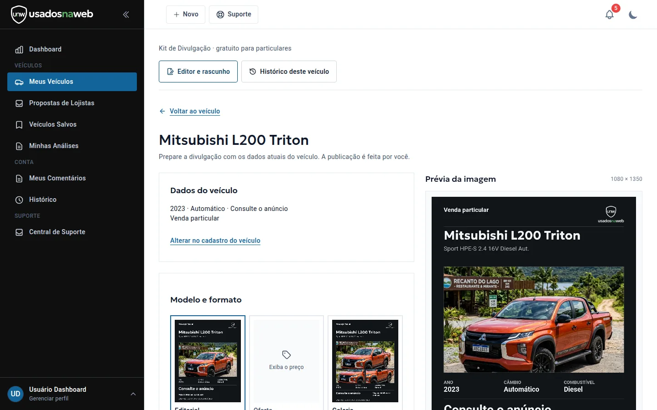Toggle dark mode with the moon icon
Viewport: 657px width, 410px height.
click(x=633, y=15)
